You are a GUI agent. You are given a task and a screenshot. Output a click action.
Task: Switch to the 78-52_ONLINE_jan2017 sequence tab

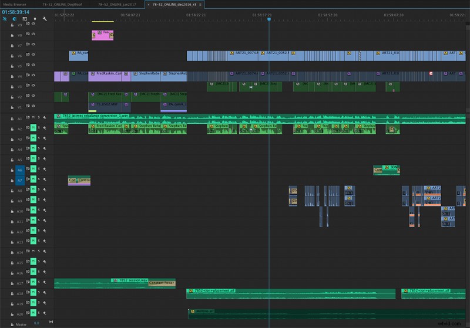point(117,5)
